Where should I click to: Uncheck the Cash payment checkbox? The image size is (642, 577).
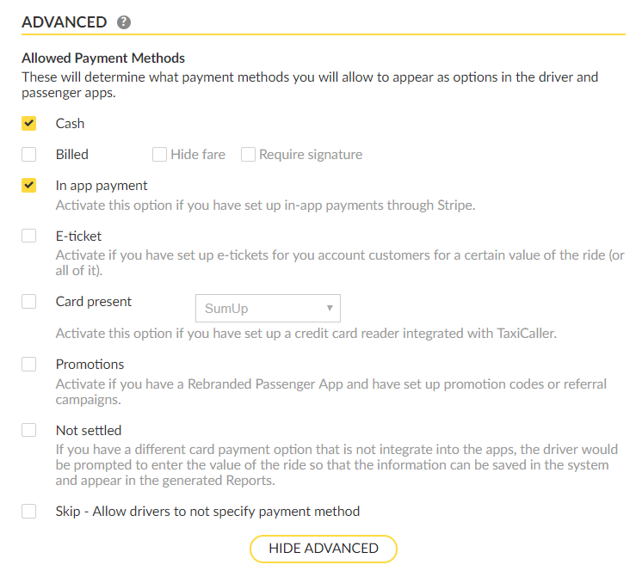29,124
